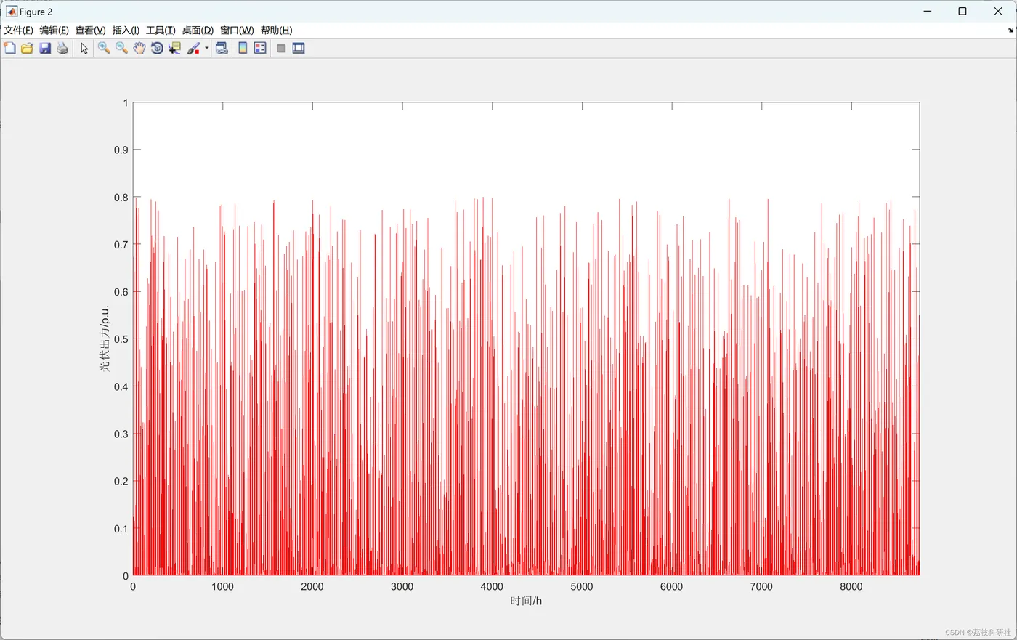Insert a colorbar using the toolbar icon
This screenshot has width=1017, height=640.
pos(243,49)
